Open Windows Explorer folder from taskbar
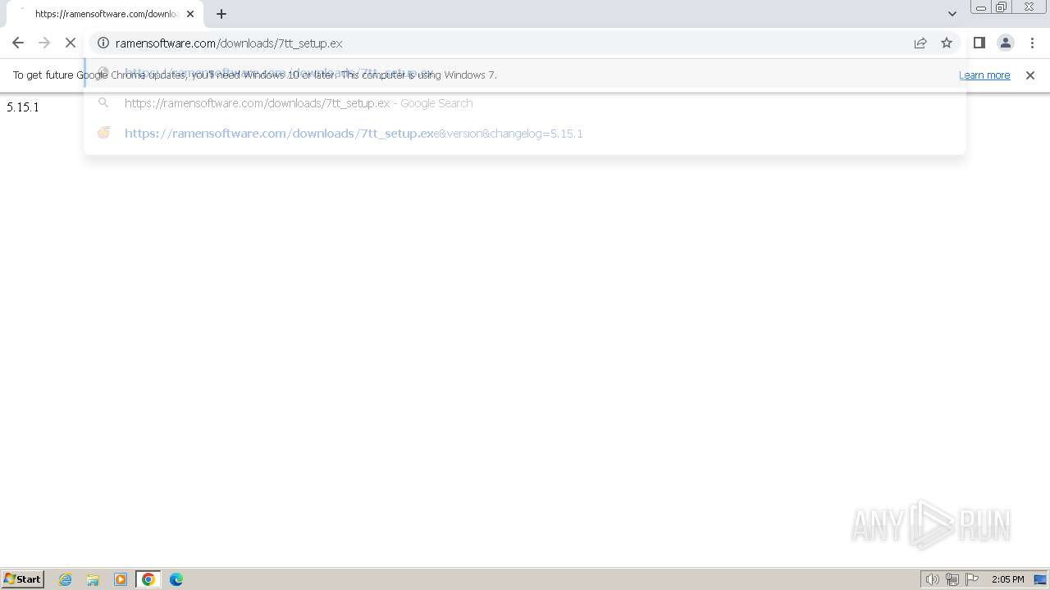 pos(93,579)
